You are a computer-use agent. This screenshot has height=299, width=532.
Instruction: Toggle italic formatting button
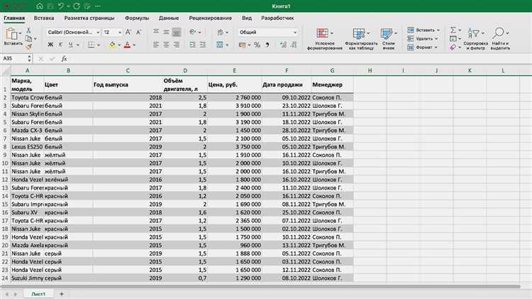[x=60, y=45]
